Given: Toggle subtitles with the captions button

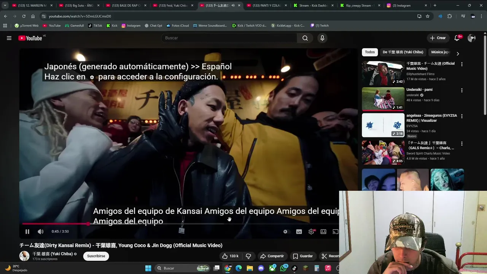Looking at the screenshot, I should [x=299, y=231].
